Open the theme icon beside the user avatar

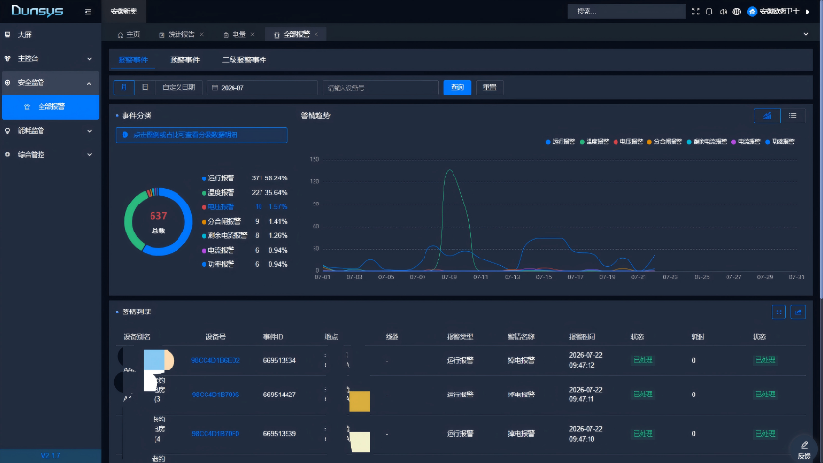[736, 11]
